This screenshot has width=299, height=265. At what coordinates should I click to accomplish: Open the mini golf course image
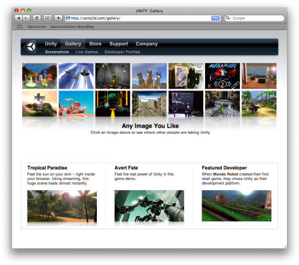pos(237,206)
